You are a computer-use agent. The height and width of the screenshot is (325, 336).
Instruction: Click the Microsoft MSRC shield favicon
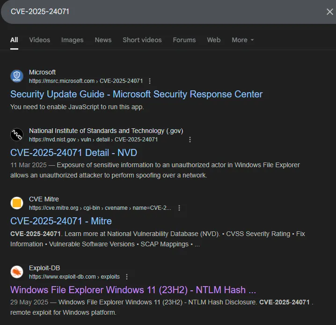[17, 76]
